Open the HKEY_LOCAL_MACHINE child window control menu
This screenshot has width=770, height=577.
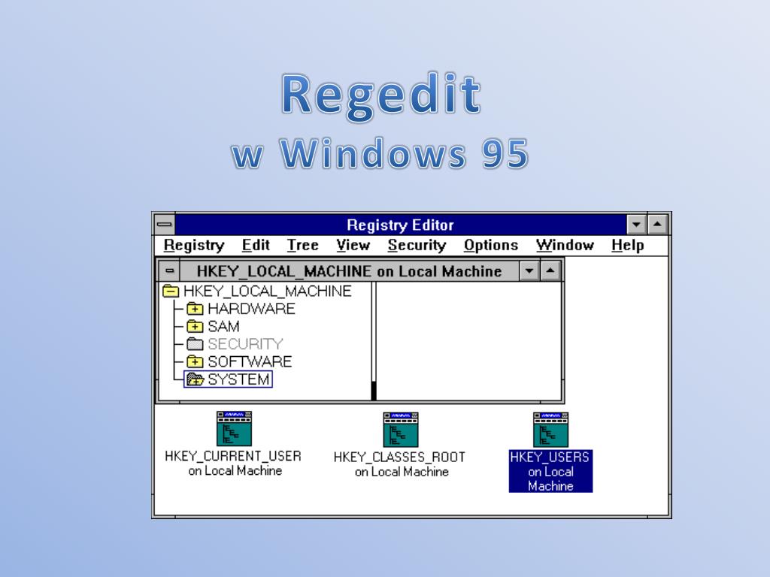point(169,270)
